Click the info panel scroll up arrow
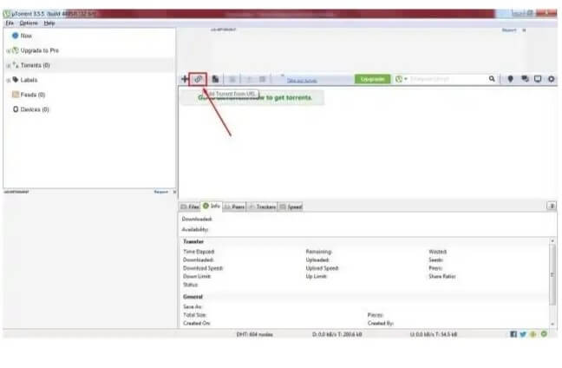The image size is (562, 368). pyautogui.click(x=552, y=241)
